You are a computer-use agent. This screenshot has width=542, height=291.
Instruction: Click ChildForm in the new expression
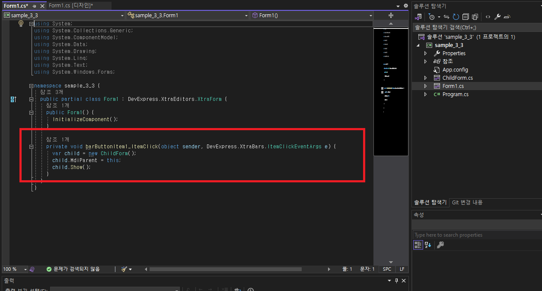114,153
